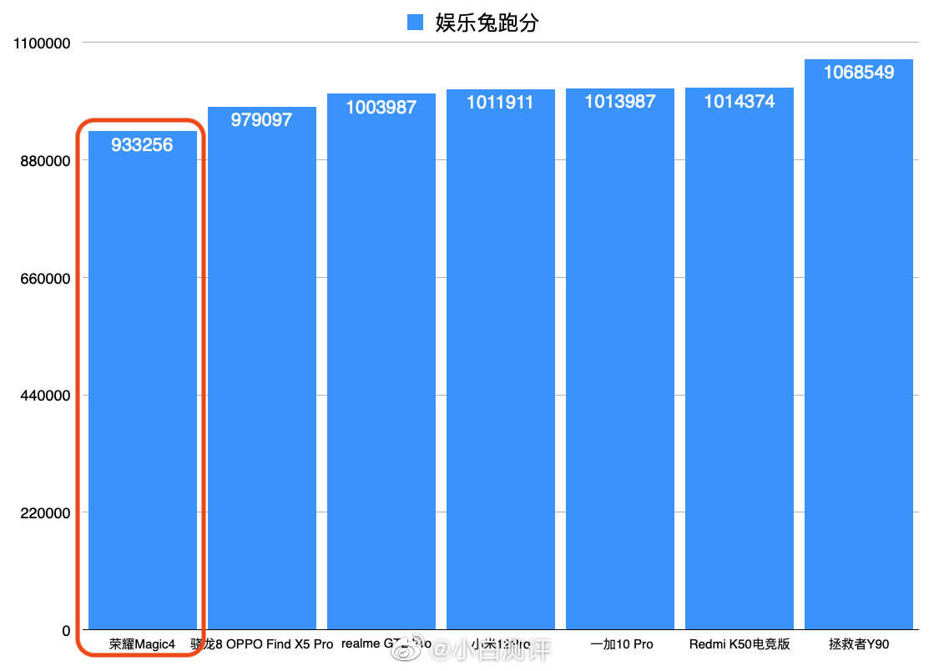Click the 880000 y-axis tick label
The width and height of the screenshot is (944, 671).
[45, 161]
